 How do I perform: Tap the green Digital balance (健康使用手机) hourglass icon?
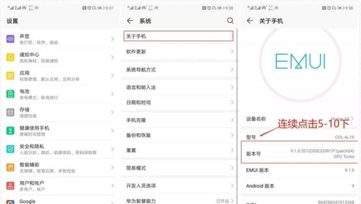(10, 131)
